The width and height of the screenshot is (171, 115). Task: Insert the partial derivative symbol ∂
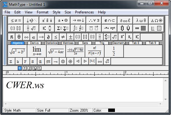(48, 37)
